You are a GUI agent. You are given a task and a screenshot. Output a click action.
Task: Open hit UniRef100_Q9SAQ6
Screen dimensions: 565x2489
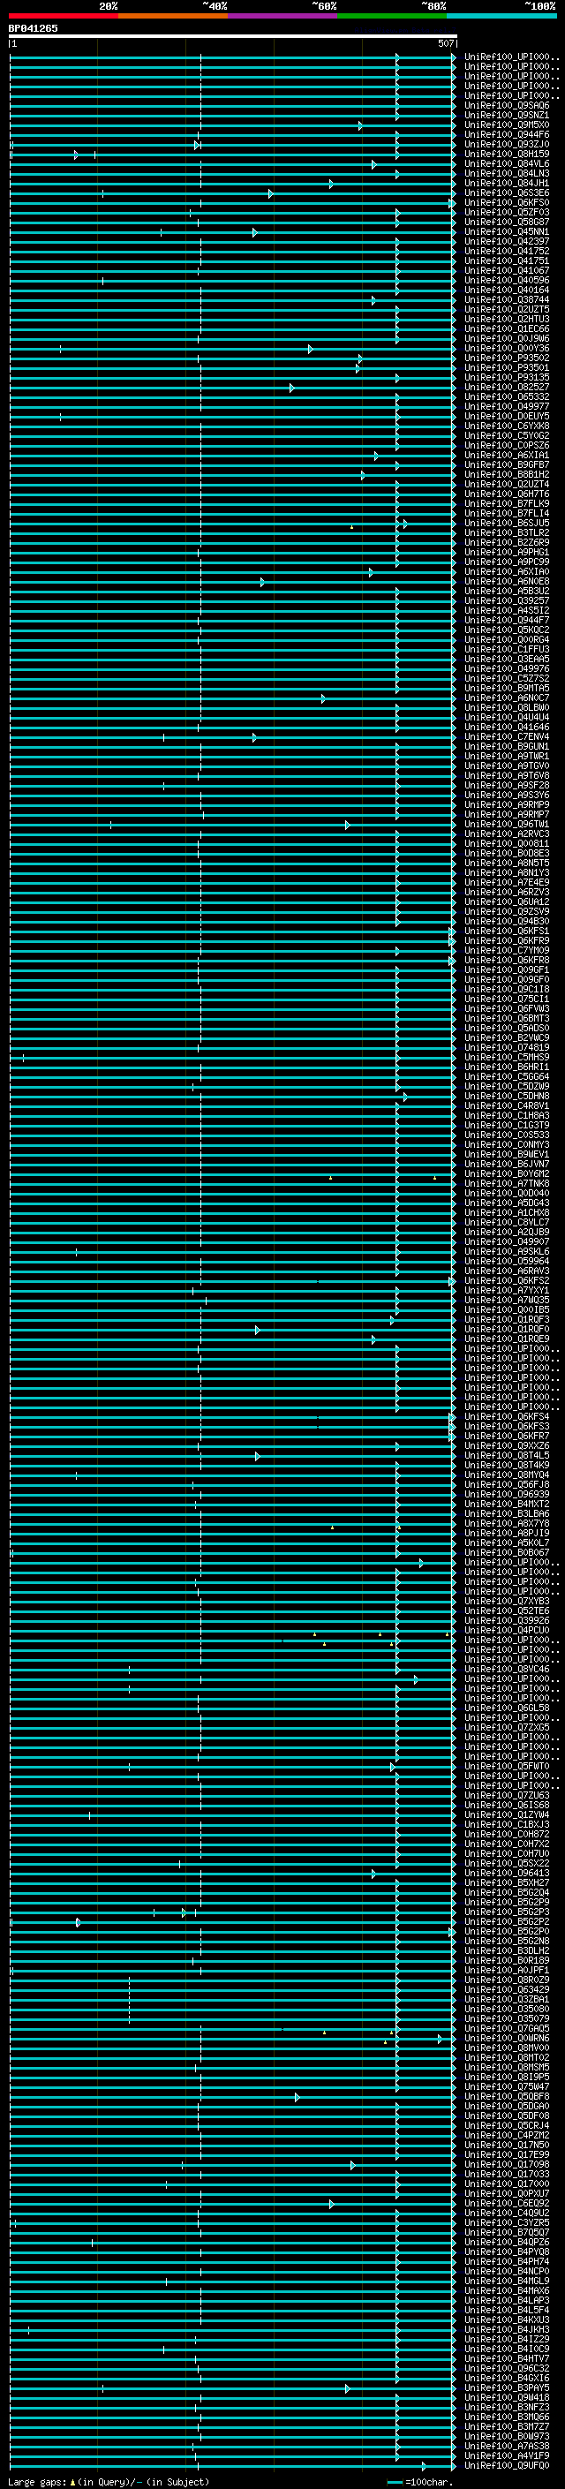pyautogui.click(x=506, y=105)
